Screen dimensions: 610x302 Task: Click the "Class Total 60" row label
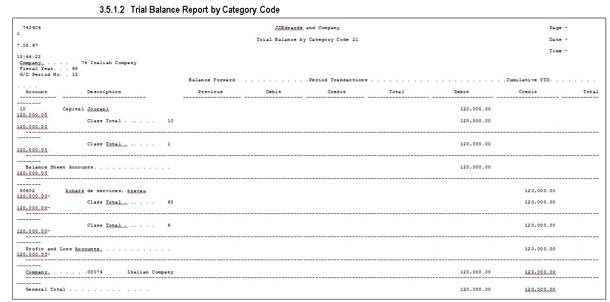[x=130, y=202]
